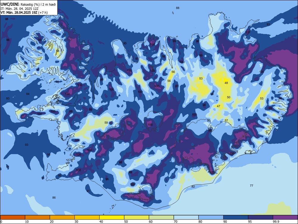Click the '47' value in the yellow area
The height and width of the screenshot is (224, 298).
218,106
